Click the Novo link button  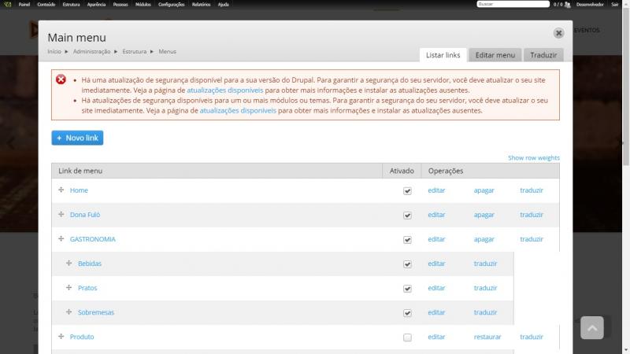click(x=77, y=138)
